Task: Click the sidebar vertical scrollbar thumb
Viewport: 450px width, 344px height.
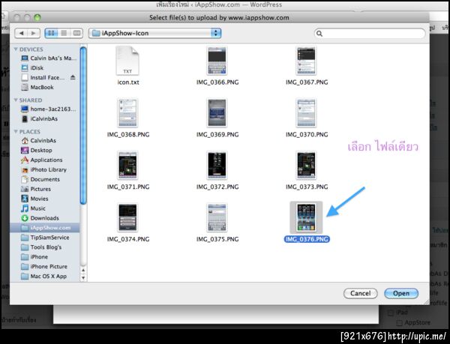Action: click(83, 126)
